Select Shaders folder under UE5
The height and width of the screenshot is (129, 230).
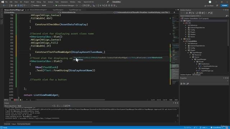pos(193,34)
